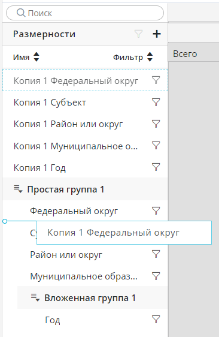Open filter for Копия 1 Субъект
This screenshot has height=337, width=219.
(x=156, y=103)
